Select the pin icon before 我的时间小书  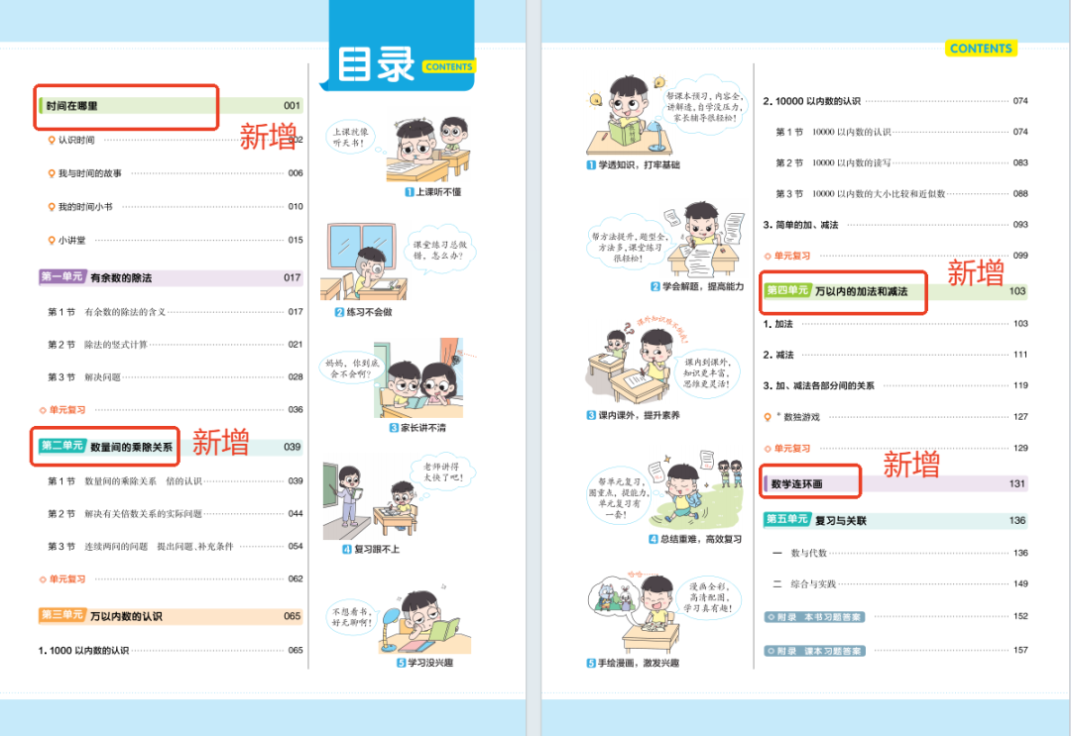point(52,207)
